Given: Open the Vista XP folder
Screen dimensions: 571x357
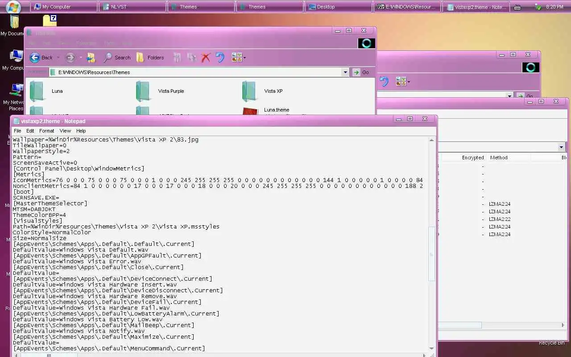Looking at the screenshot, I should point(262,91).
